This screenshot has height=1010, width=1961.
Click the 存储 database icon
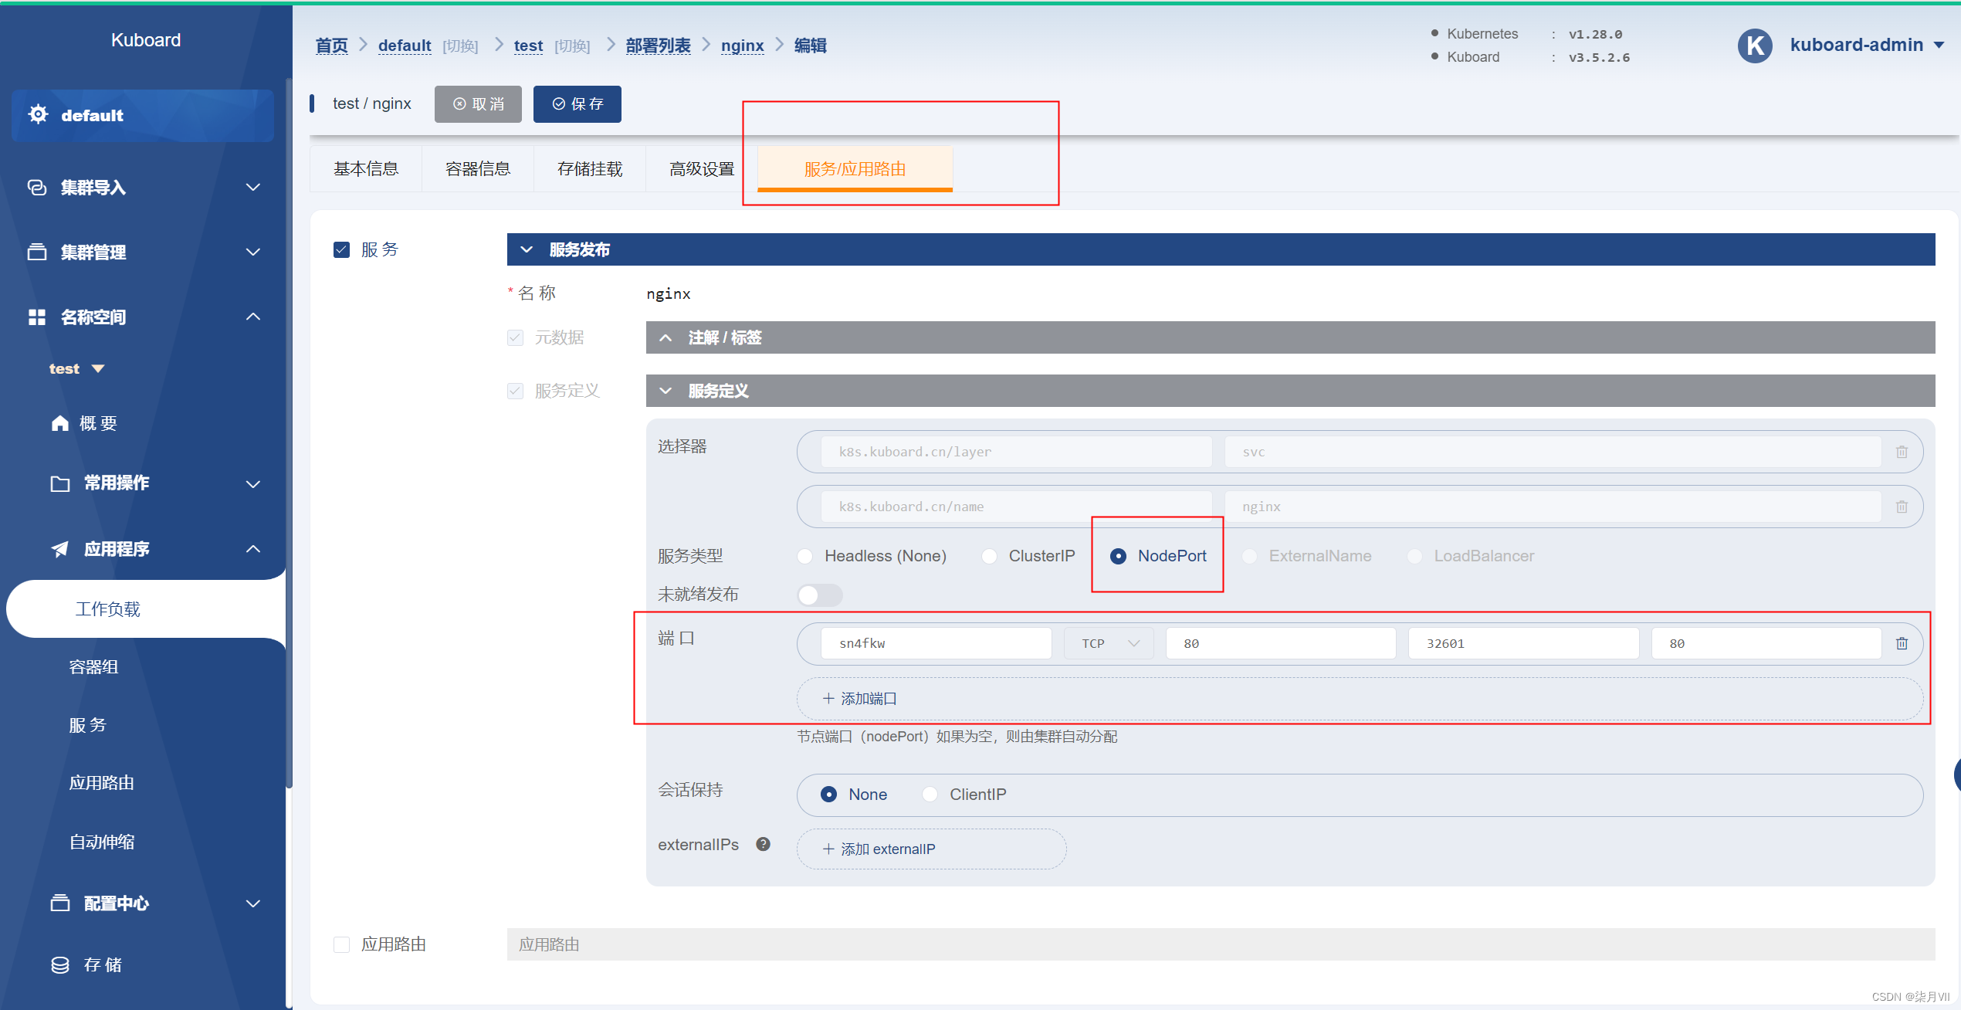click(x=59, y=965)
